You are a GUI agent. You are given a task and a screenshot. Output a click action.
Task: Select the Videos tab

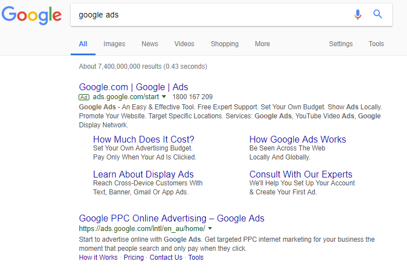pos(184,44)
